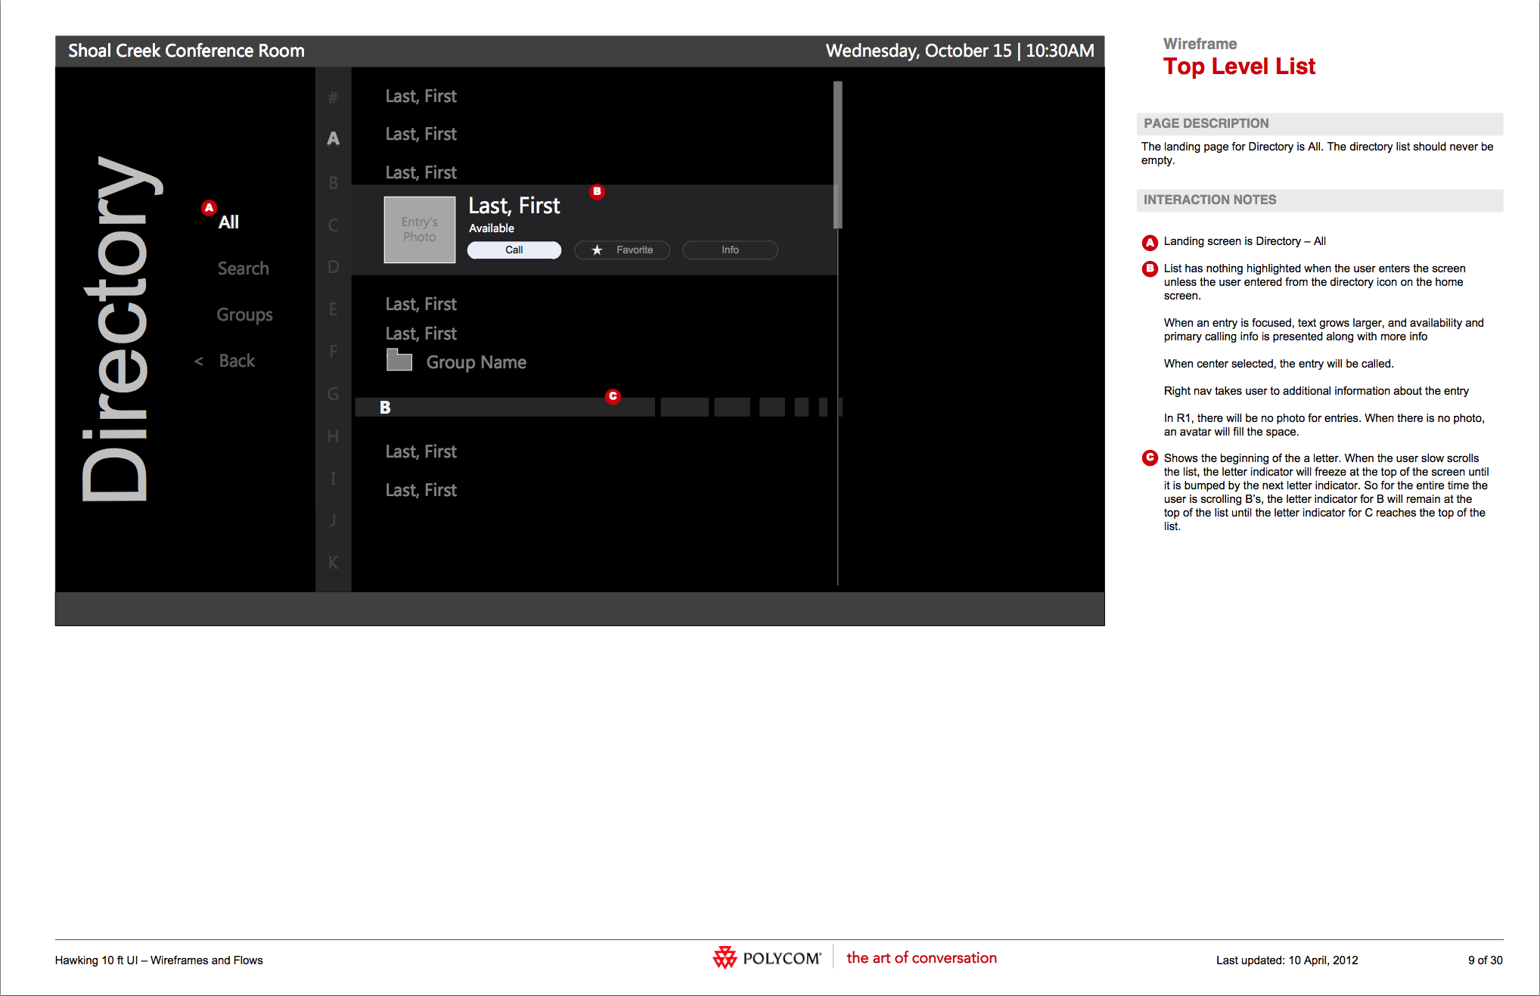Select the first Last, First entry under A

(421, 96)
